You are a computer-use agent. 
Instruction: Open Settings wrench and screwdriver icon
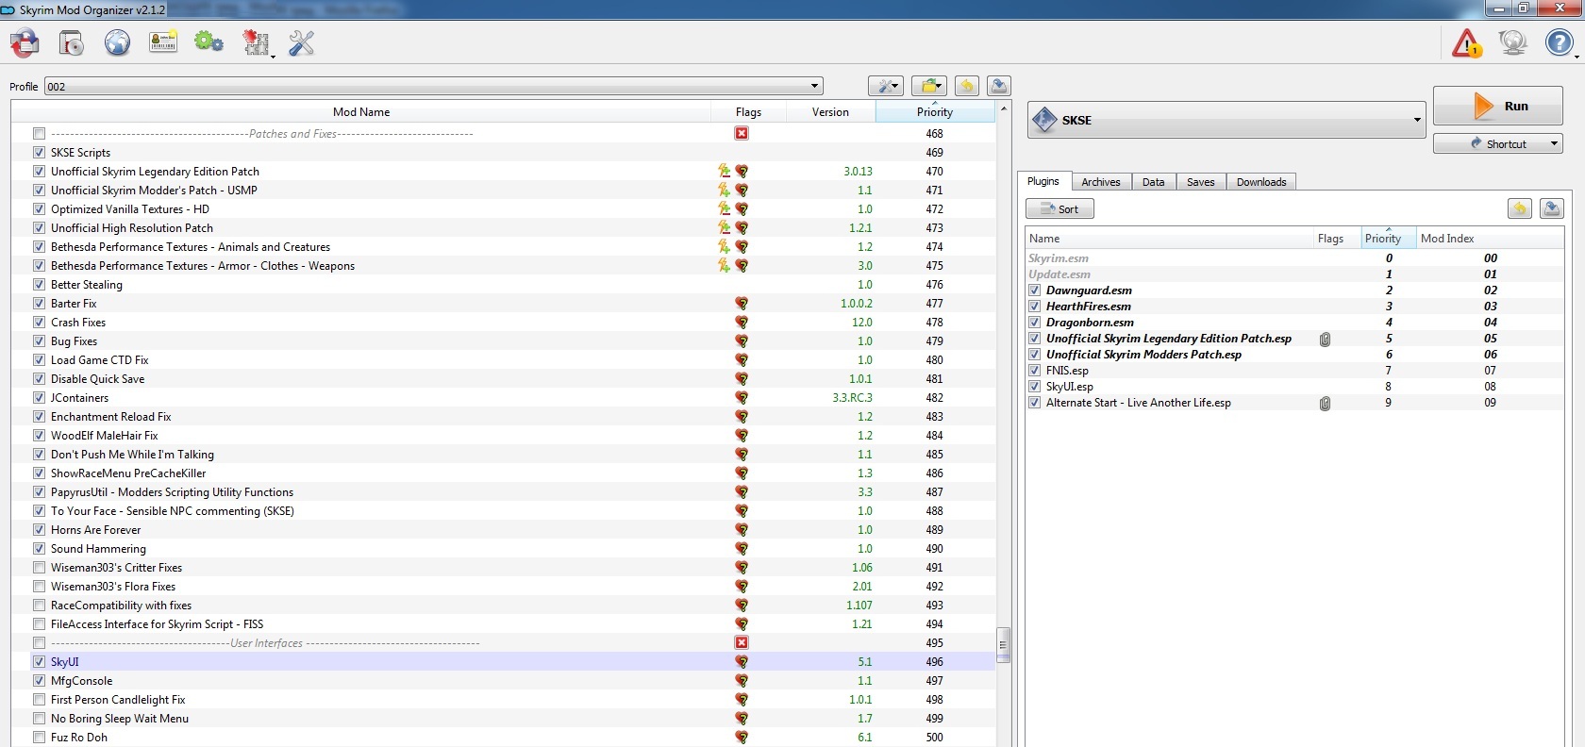[x=302, y=43]
